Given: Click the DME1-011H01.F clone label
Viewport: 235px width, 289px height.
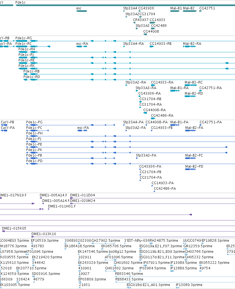Looking at the screenshot, I should (62, 206).
